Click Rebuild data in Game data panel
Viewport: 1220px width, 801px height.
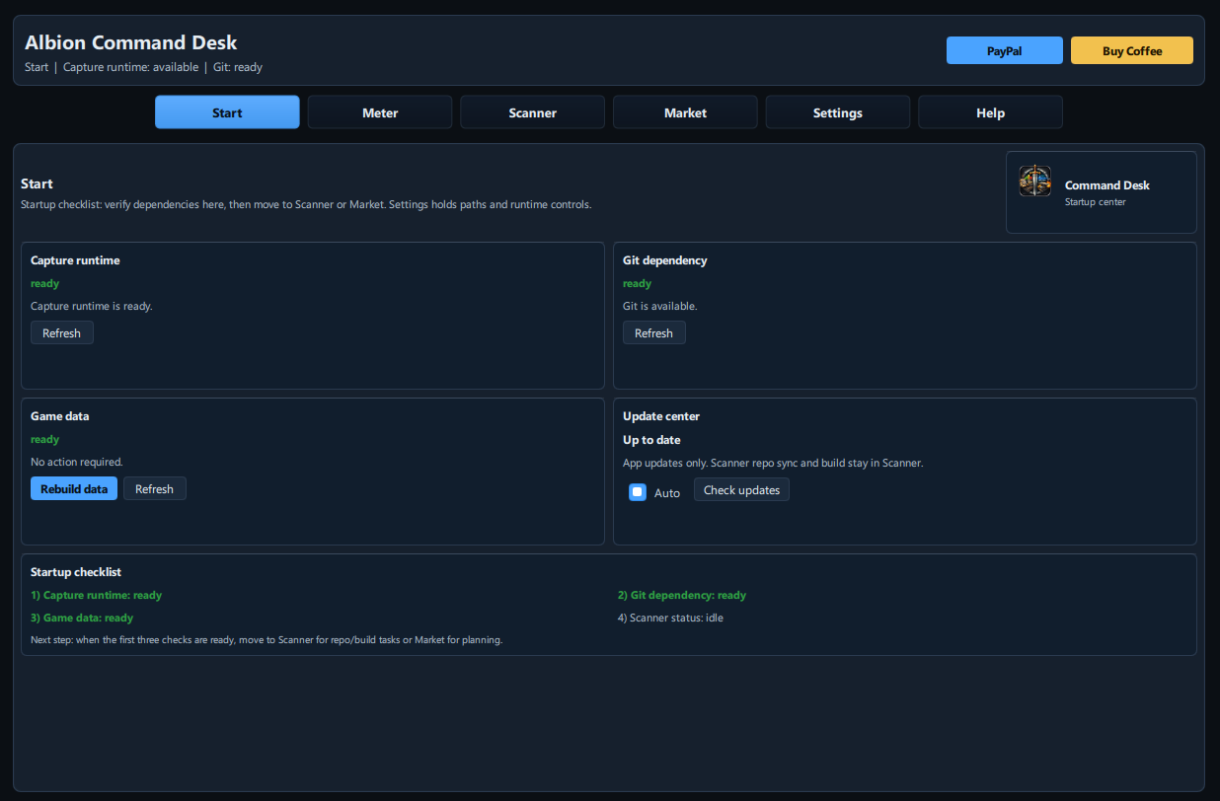coord(73,488)
